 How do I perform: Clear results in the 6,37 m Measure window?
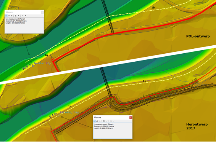click(x=111, y=121)
